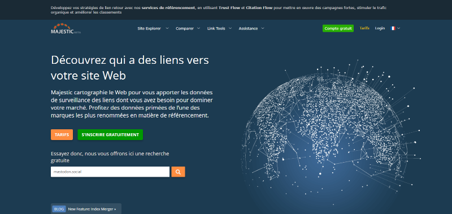Click the Login link
The width and height of the screenshot is (452, 214).
(380, 28)
